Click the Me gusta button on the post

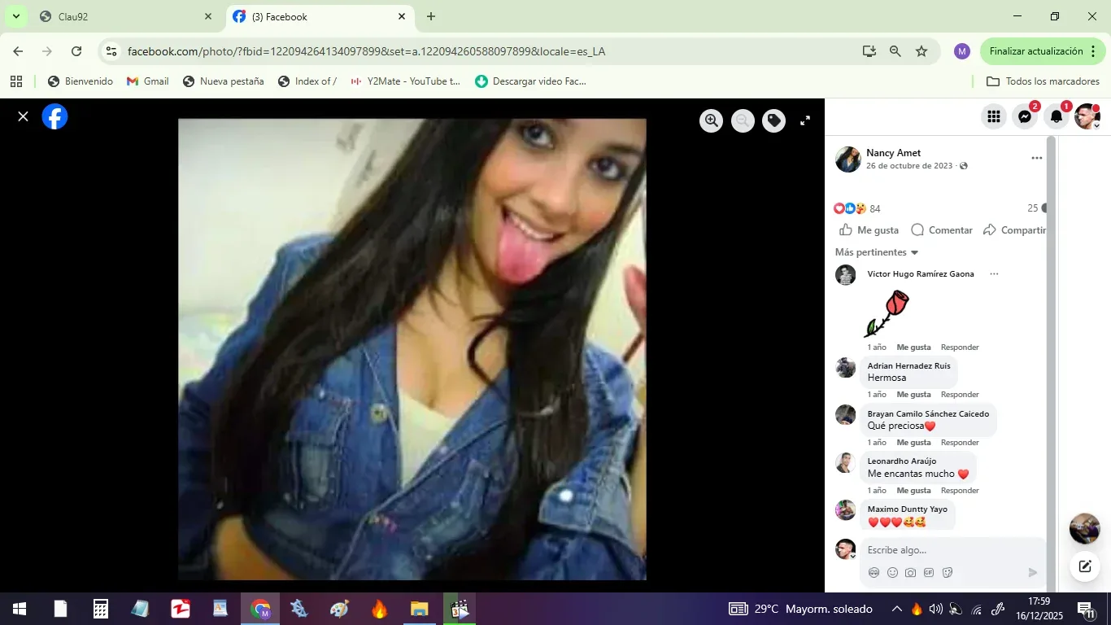pyautogui.click(x=869, y=230)
